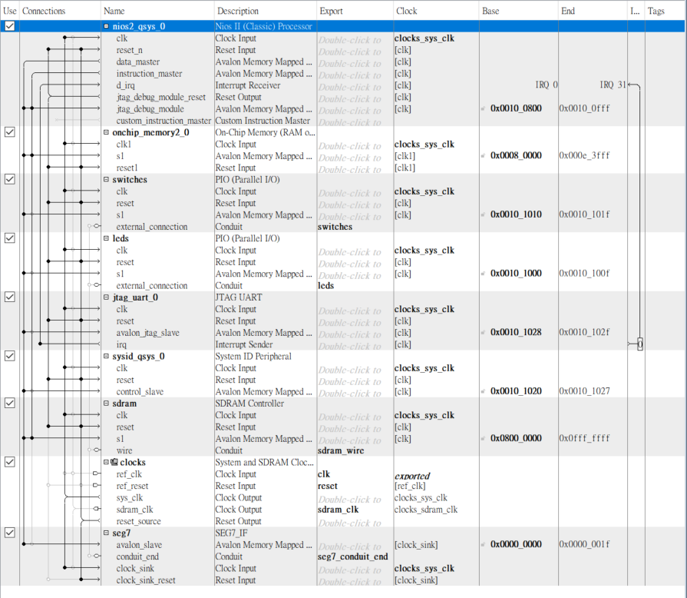Collapse the jtag_uart_0 component

coord(106,297)
